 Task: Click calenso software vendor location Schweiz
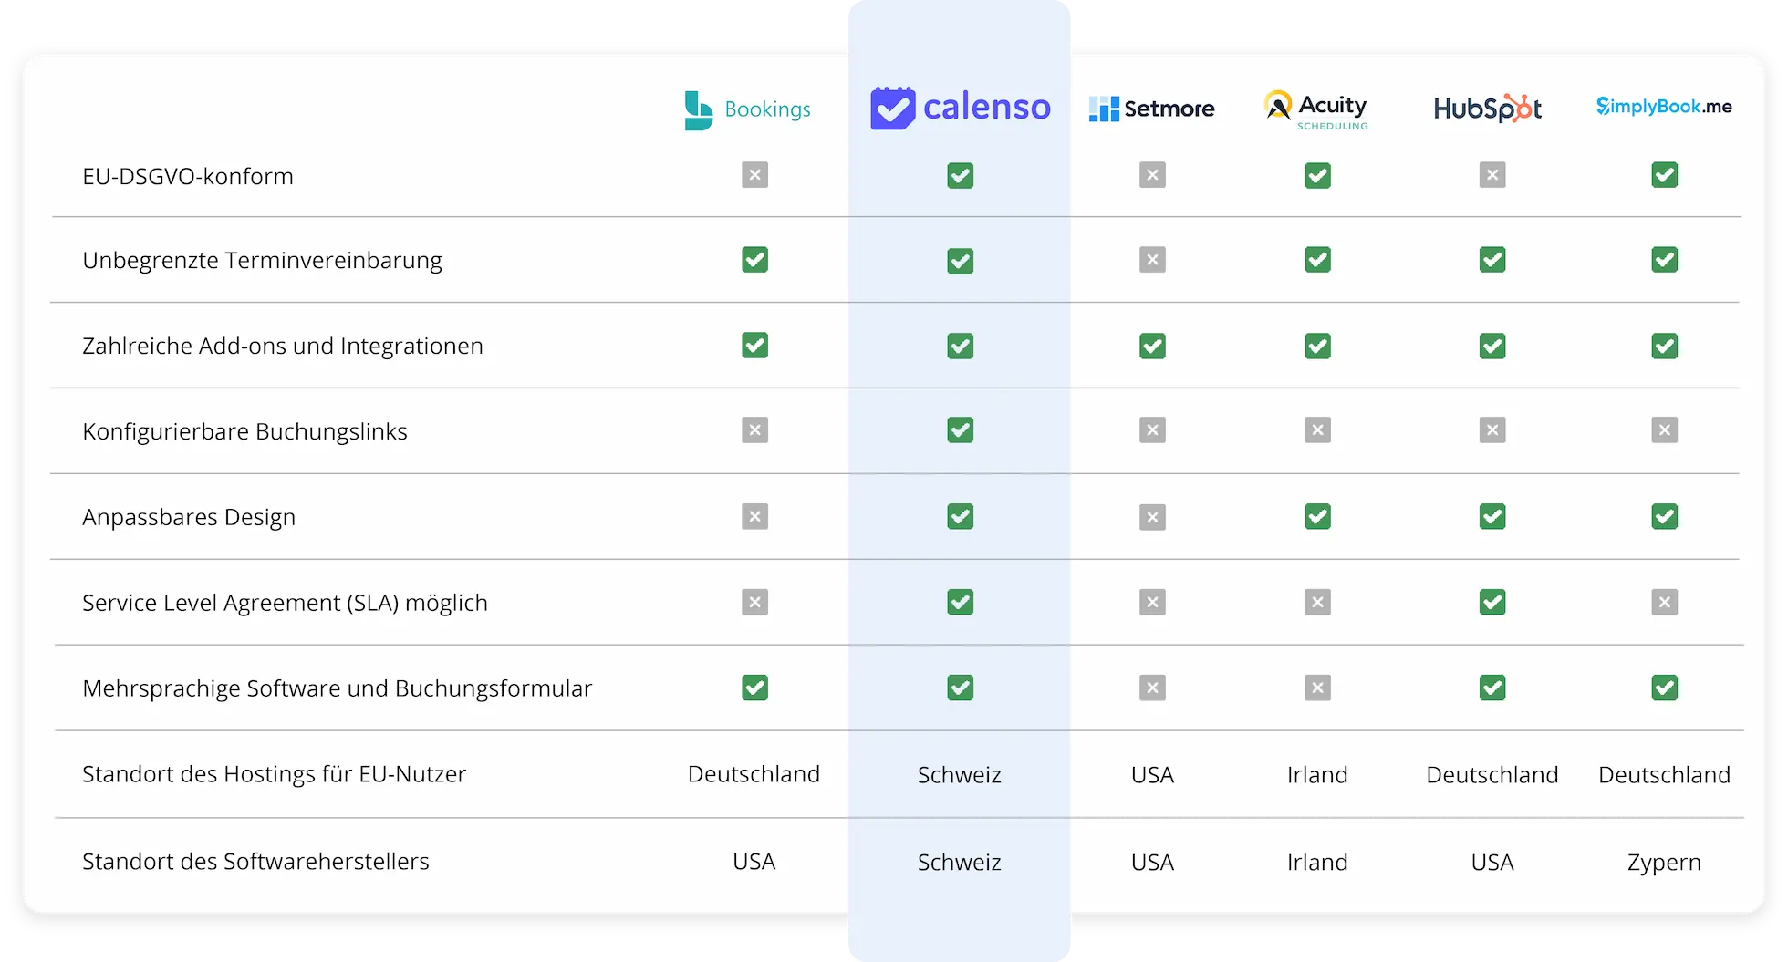click(x=960, y=863)
